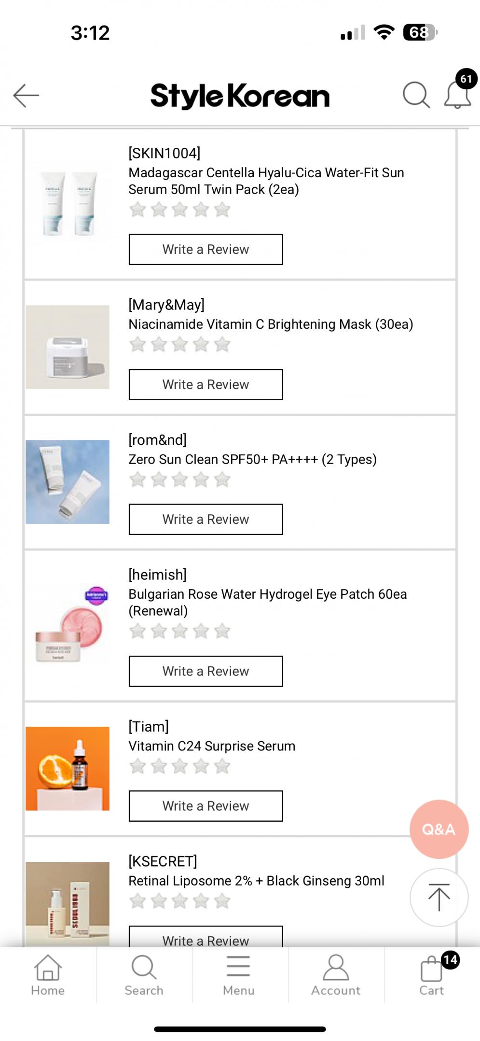Write a review for heimish eye patch
The width and height of the screenshot is (480, 1041).
pos(206,671)
